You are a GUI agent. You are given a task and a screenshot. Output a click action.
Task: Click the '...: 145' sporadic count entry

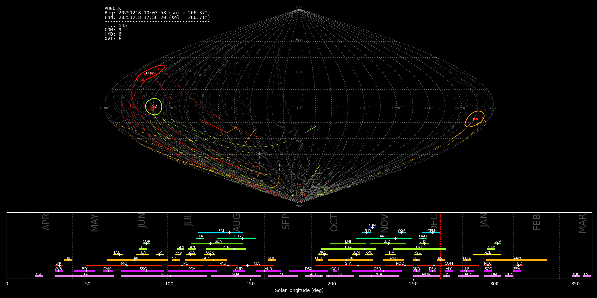tap(116, 26)
